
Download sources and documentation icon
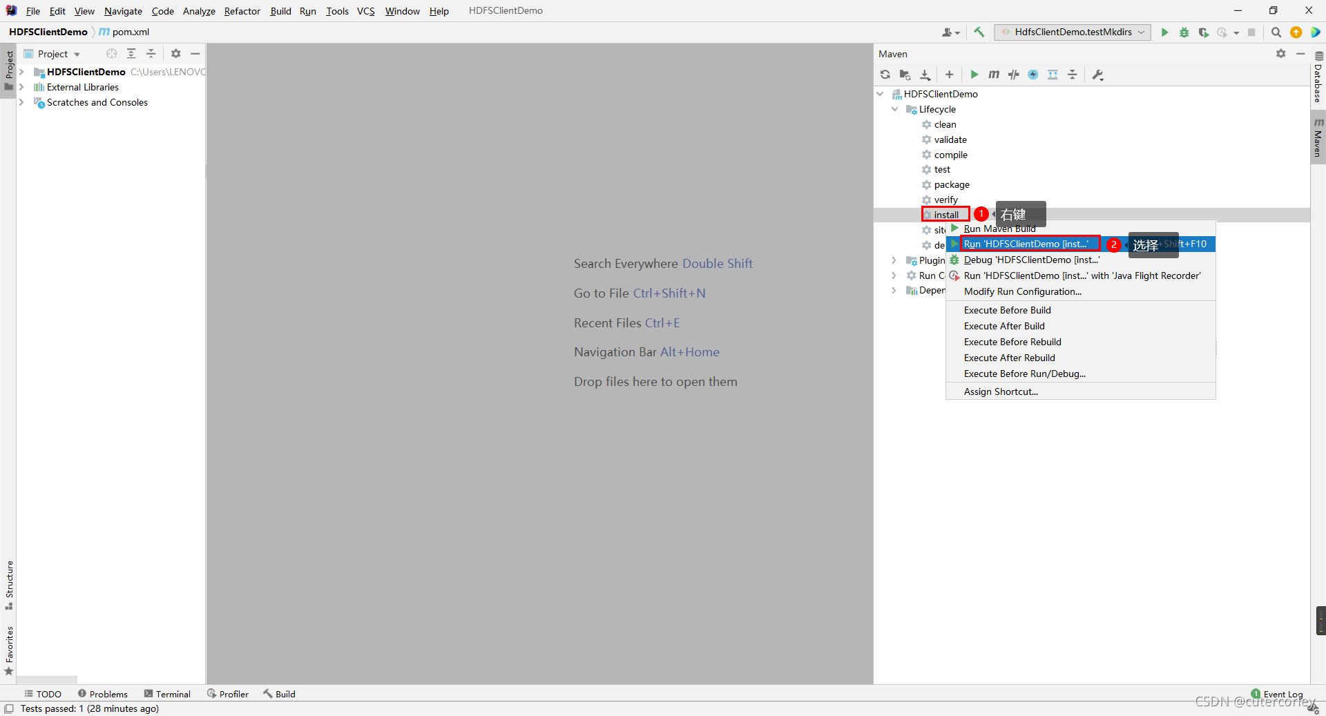tap(925, 75)
